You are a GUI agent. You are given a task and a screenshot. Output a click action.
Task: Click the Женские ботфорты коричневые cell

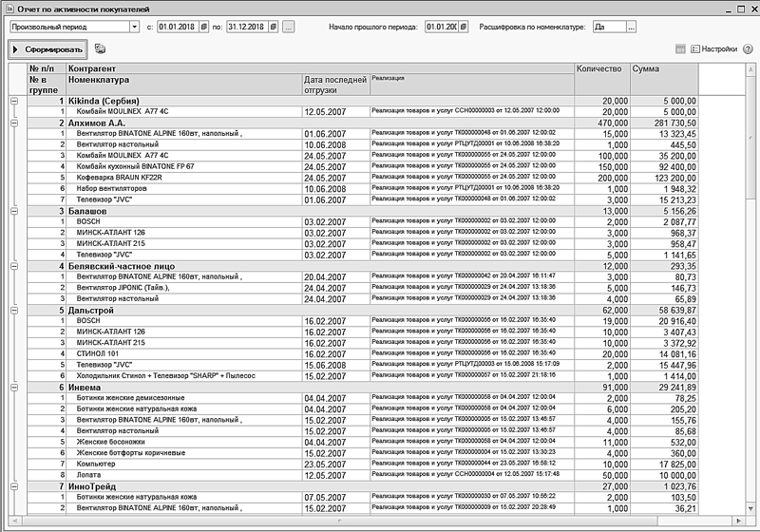[x=184, y=453]
